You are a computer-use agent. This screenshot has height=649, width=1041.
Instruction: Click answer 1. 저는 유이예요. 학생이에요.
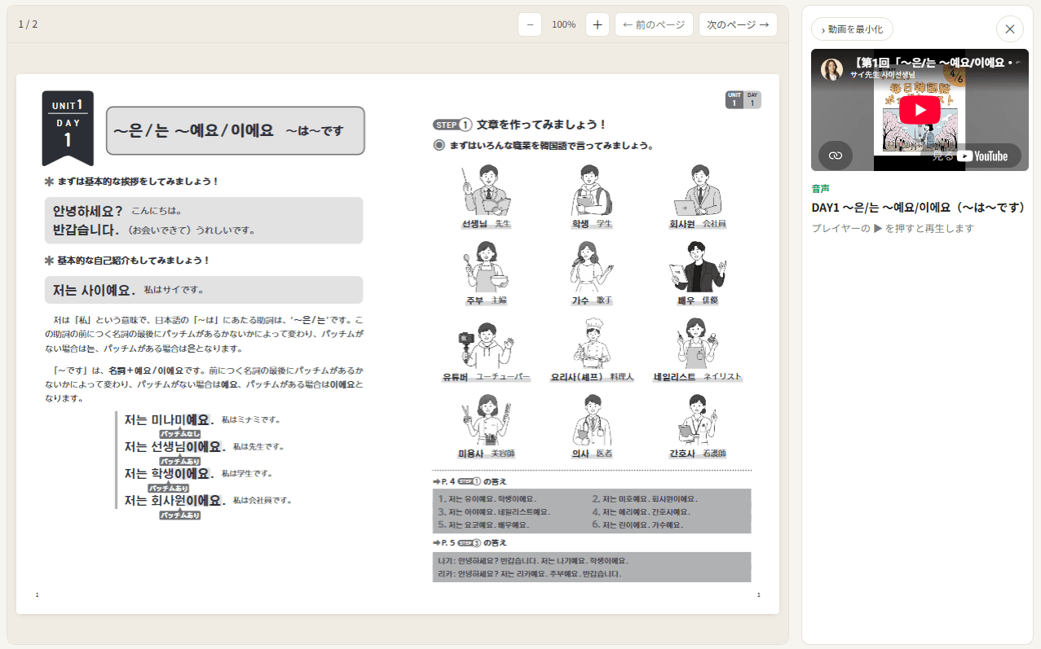pos(487,499)
